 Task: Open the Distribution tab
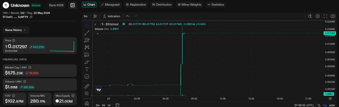pos(162,5)
